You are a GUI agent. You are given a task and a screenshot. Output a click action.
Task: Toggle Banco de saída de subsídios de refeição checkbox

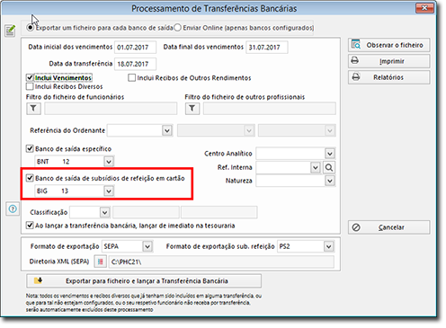[x=30, y=178]
